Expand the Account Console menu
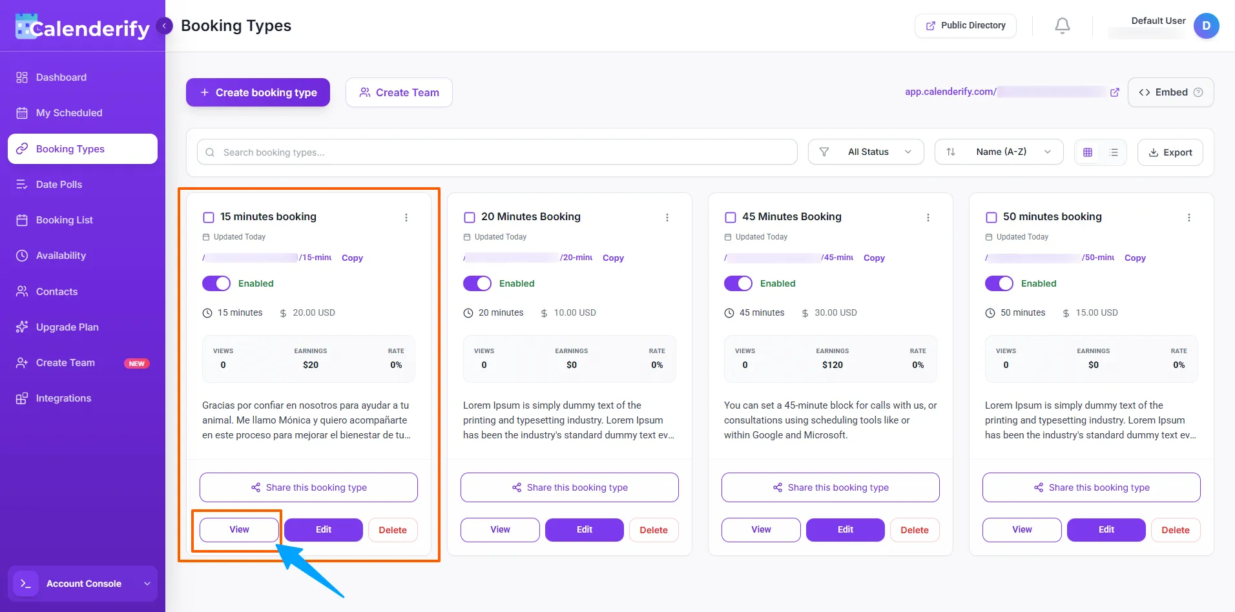 (83, 583)
